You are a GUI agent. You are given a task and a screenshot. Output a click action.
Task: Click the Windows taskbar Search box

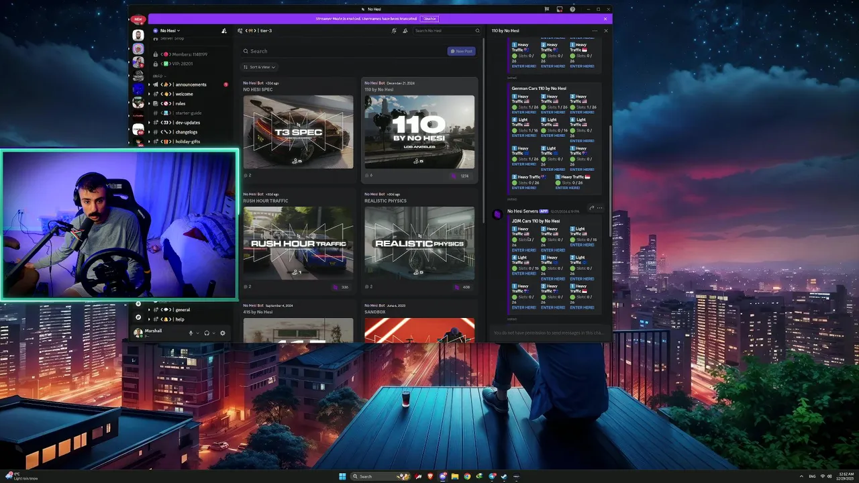click(x=379, y=476)
